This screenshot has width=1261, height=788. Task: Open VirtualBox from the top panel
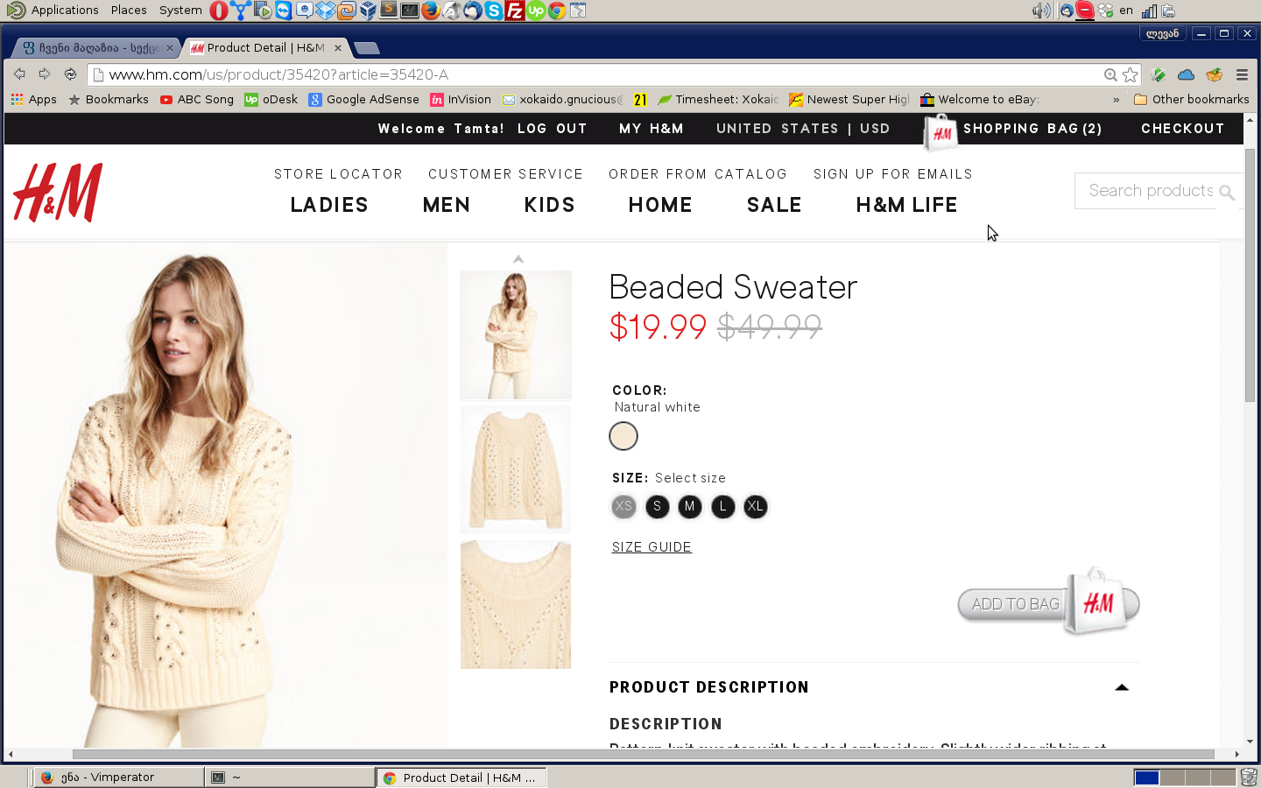click(x=367, y=11)
